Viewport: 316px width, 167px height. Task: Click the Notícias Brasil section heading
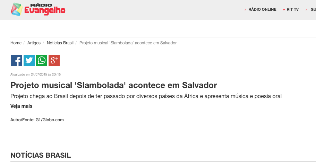tap(41, 155)
